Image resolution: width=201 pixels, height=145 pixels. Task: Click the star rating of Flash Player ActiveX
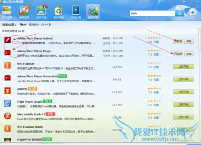pos(154,38)
